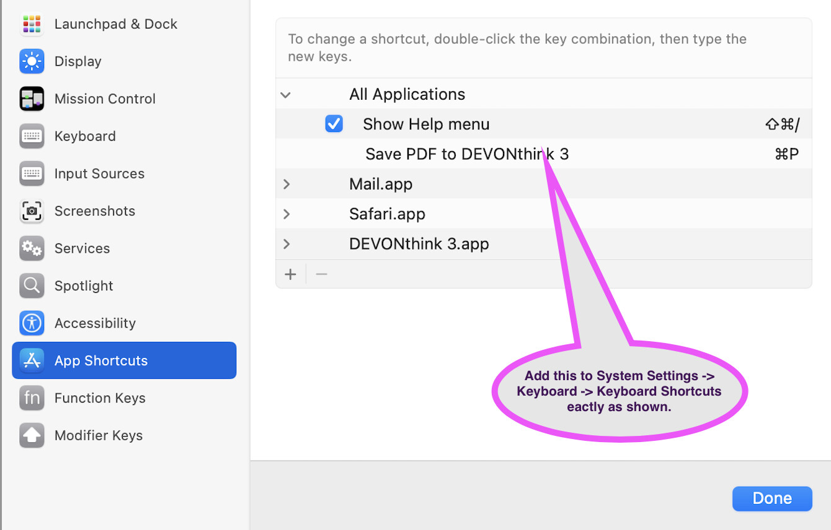
Task: Uncheck the Show Help menu checkbox
Action: pos(334,124)
